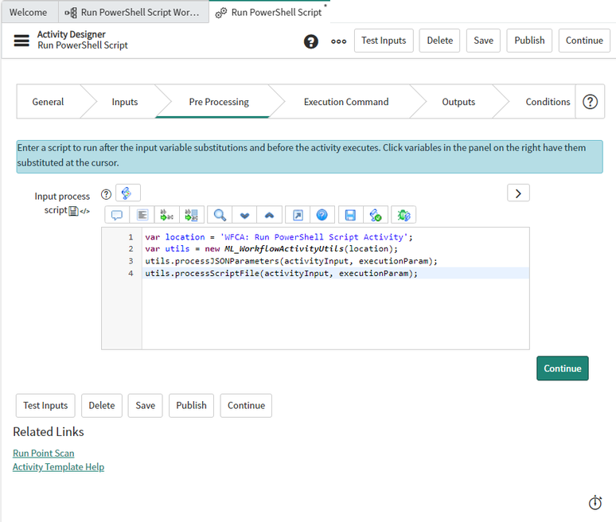Click Continue button in header
This screenshot has width=616, height=522.
(584, 41)
